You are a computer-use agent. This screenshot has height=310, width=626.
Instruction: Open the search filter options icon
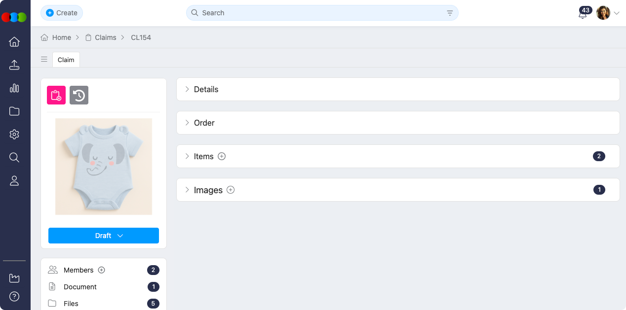pos(450,13)
